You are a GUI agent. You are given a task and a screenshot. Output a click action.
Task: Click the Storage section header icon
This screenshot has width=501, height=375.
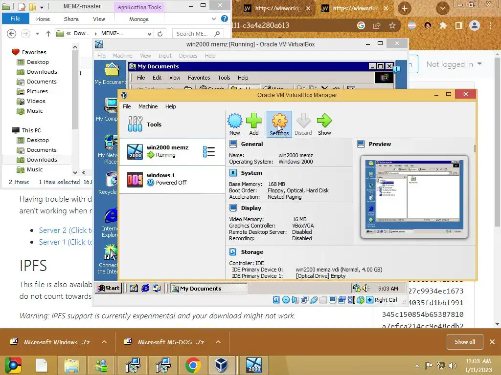(233, 252)
